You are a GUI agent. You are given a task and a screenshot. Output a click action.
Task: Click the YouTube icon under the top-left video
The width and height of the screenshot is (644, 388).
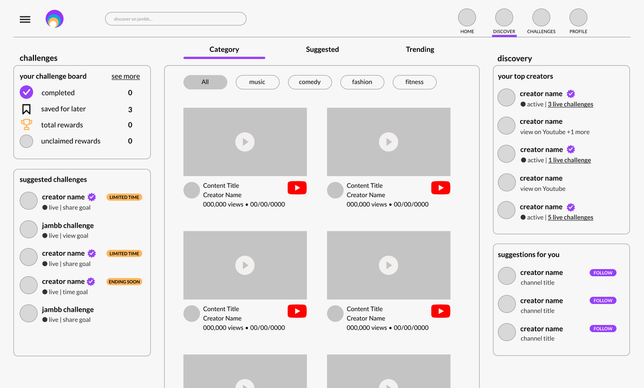[x=297, y=188]
